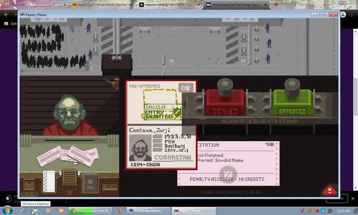Click the date display 82.11.26
358x215 pixels.
[x=30, y=194]
